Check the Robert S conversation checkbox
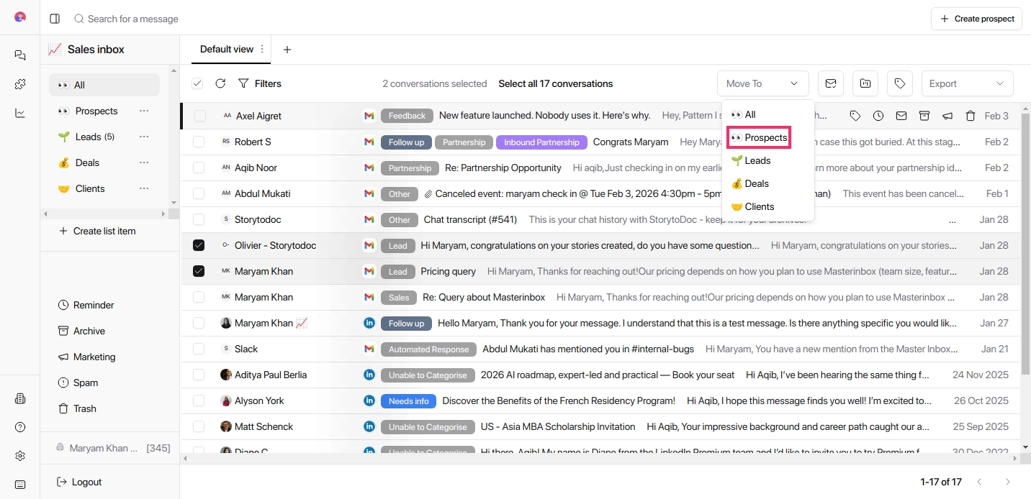Image resolution: width=1031 pixels, height=499 pixels. pos(199,142)
